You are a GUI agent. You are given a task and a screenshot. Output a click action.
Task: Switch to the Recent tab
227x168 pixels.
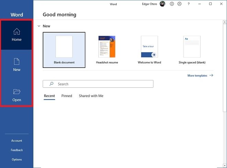[x=50, y=96]
